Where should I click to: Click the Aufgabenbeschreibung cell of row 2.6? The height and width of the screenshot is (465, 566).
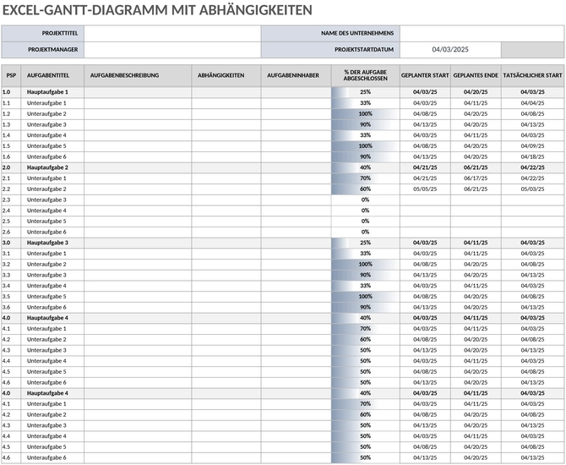tap(138, 232)
